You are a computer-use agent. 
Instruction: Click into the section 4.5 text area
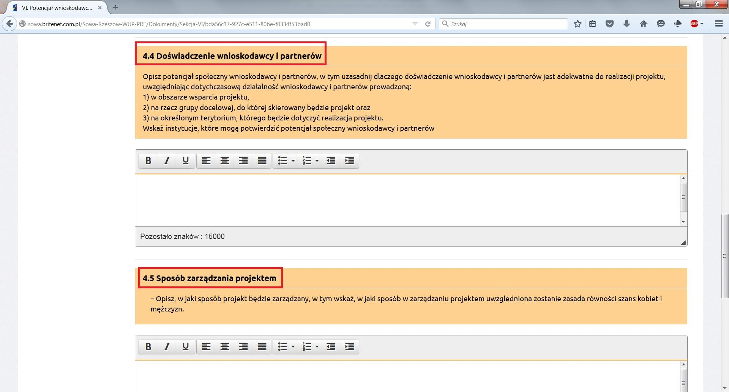[407, 376]
